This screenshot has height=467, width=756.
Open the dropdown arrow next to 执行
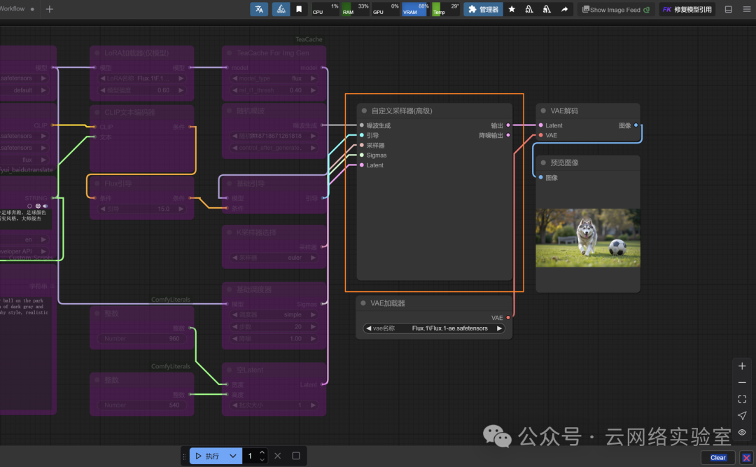coord(233,456)
